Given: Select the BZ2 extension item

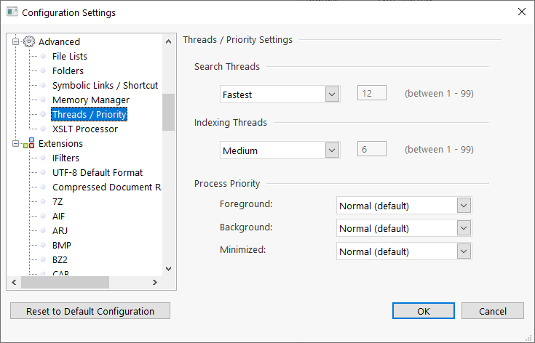Looking at the screenshot, I should click(x=60, y=260).
